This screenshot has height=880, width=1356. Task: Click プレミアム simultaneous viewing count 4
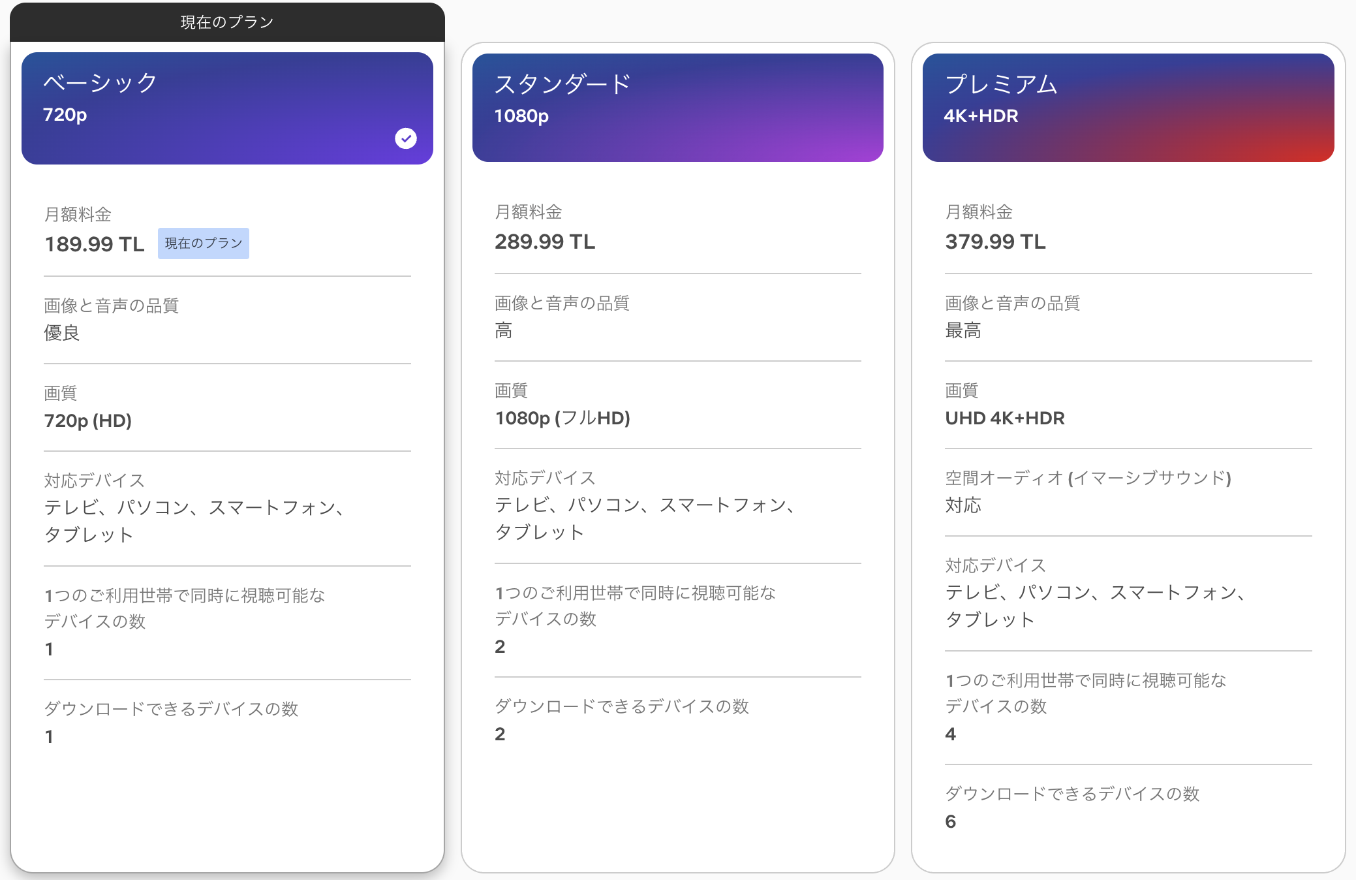pos(951,734)
